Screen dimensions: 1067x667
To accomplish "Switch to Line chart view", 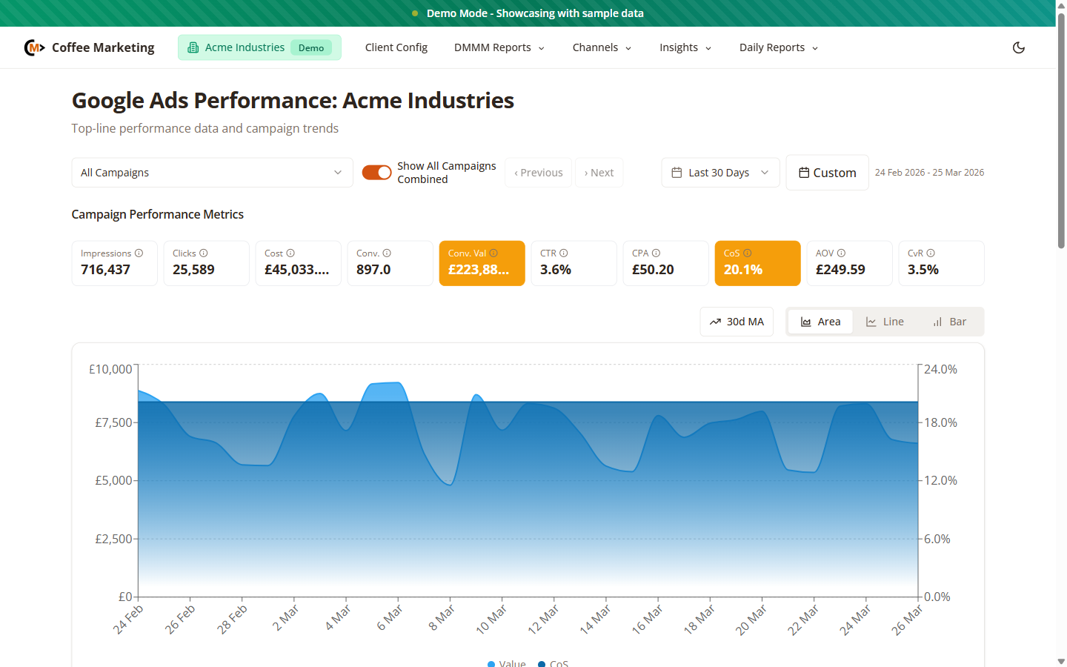I will pos(885,321).
